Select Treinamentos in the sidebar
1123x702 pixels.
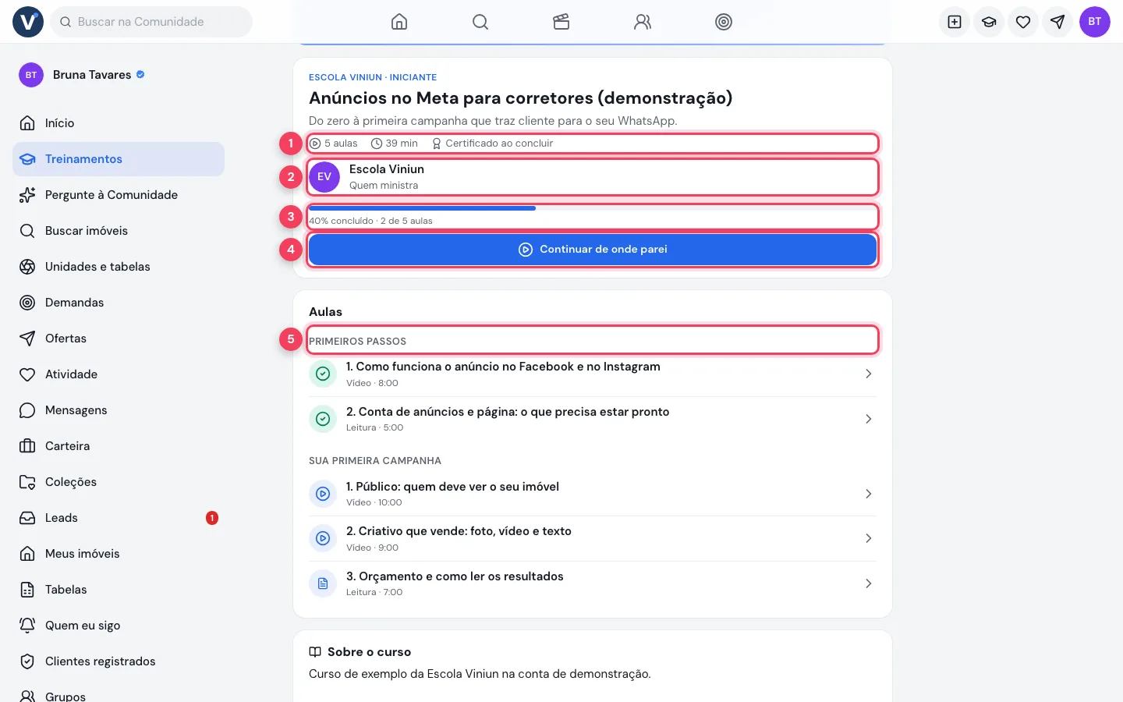pyautogui.click(x=119, y=159)
